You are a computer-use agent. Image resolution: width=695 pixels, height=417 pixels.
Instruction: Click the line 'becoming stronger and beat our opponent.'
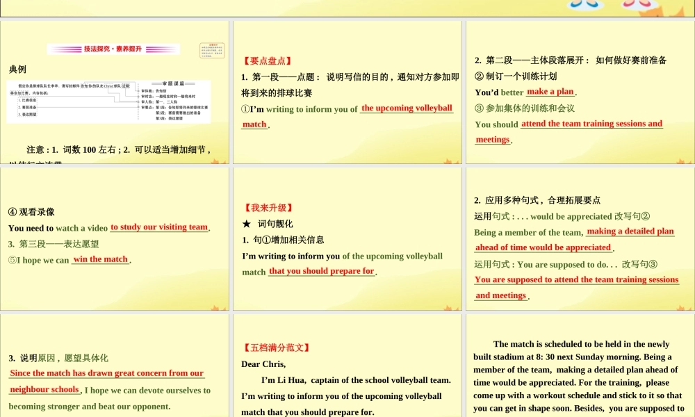(90, 407)
